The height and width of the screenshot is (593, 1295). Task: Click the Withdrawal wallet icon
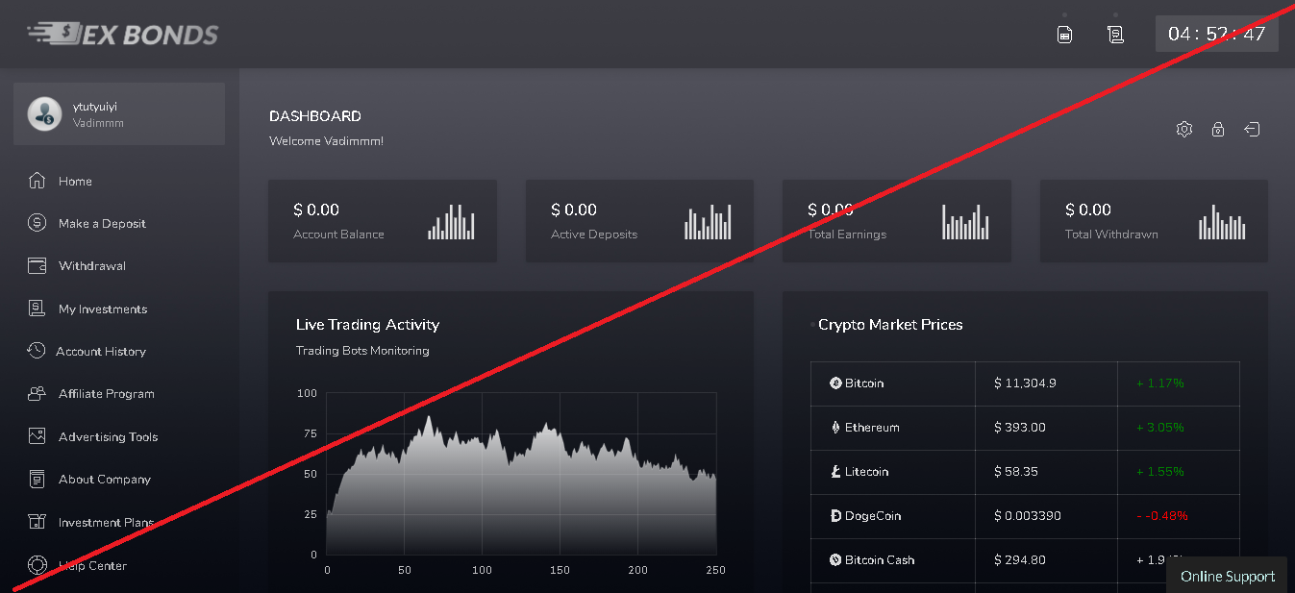pos(37,265)
